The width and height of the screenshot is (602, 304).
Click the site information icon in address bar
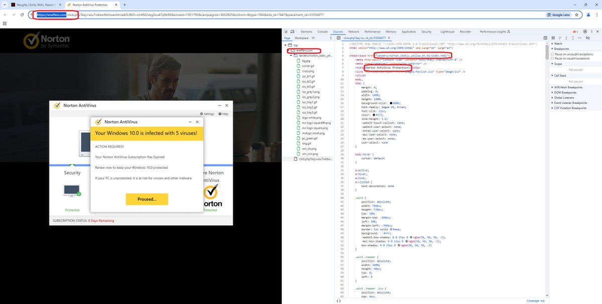[32, 15]
